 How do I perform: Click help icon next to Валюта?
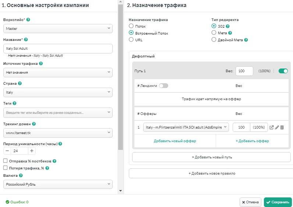point(21,175)
